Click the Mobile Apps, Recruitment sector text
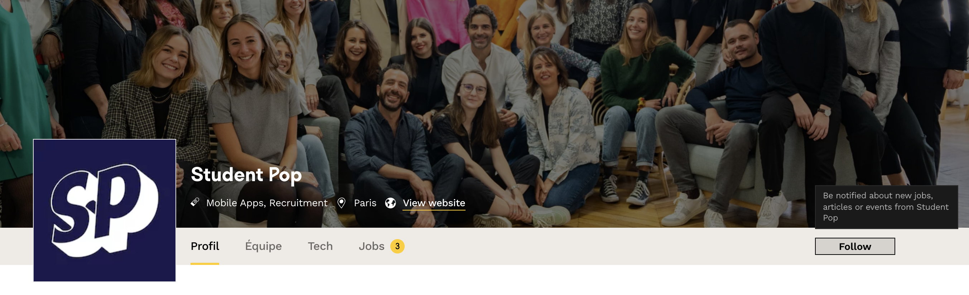 click(267, 203)
